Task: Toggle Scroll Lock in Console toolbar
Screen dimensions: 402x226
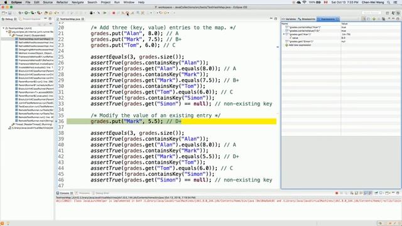Action: point(356,193)
